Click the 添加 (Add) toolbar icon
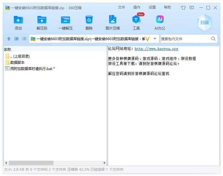Viewport: 223px width, 176px height. tap(18, 20)
